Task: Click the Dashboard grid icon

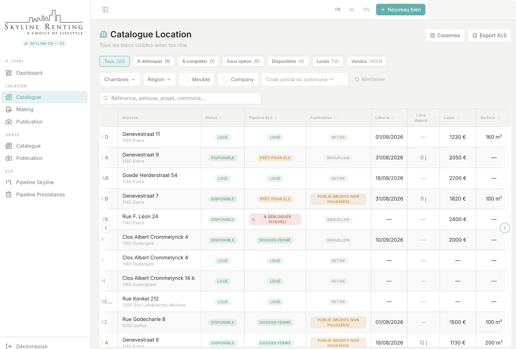Action: coord(9,73)
